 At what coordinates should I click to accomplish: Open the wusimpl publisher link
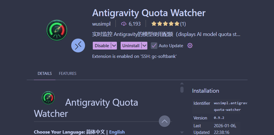[x=101, y=24]
